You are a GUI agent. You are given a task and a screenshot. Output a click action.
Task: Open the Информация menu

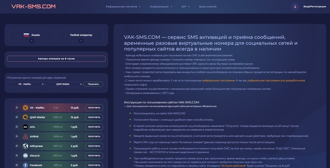161,6
